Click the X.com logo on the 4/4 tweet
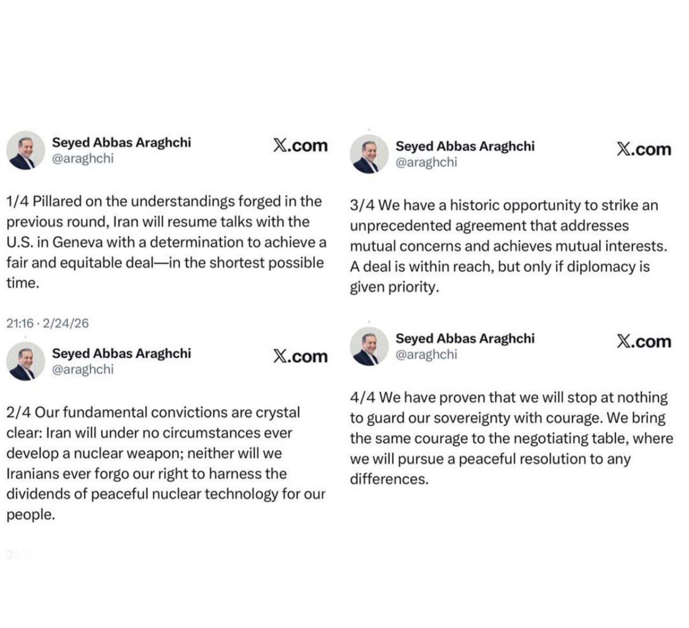The width and height of the screenshot is (689, 628). click(x=644, y=342)
